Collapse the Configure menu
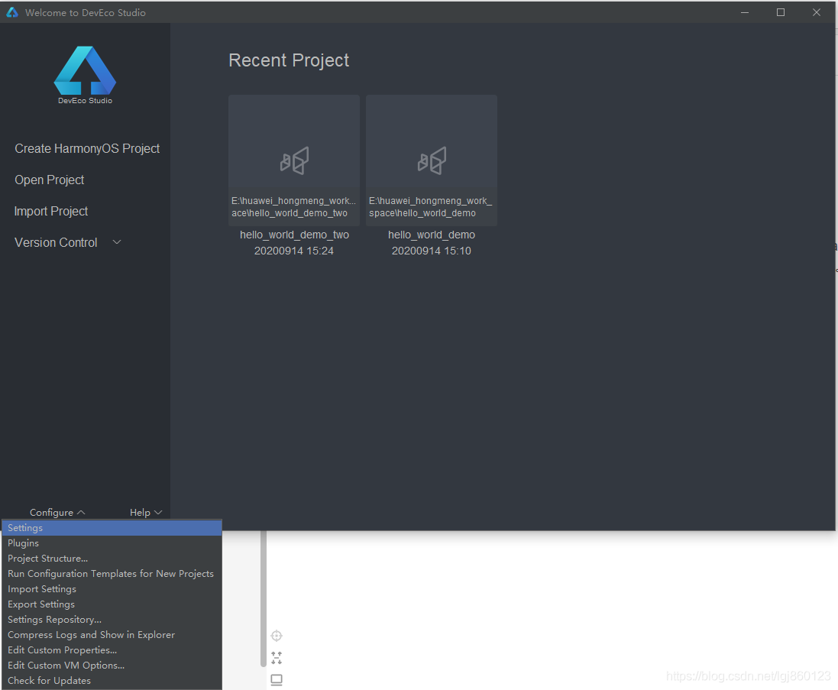The height and width of the screenshot is (690, 838). [57, 513]
